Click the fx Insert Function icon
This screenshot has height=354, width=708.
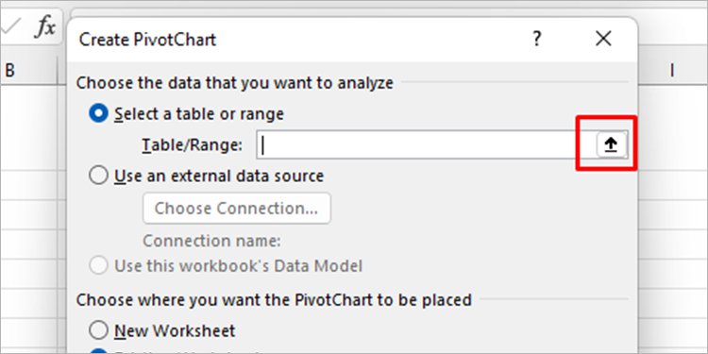point(45,28)
